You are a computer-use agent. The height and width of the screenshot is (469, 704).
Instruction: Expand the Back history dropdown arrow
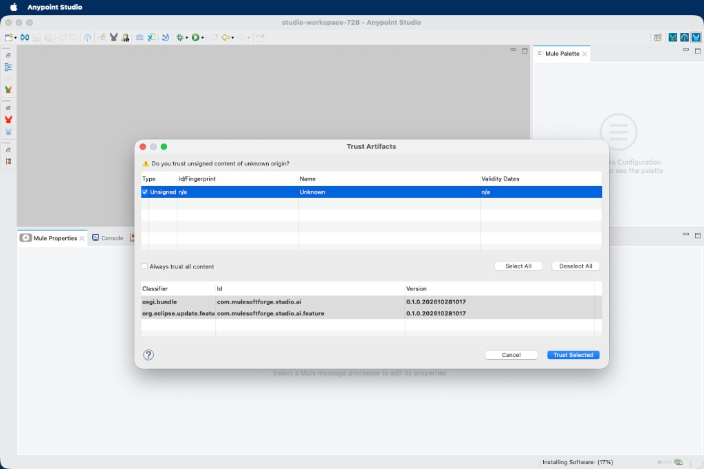(232, 38)
